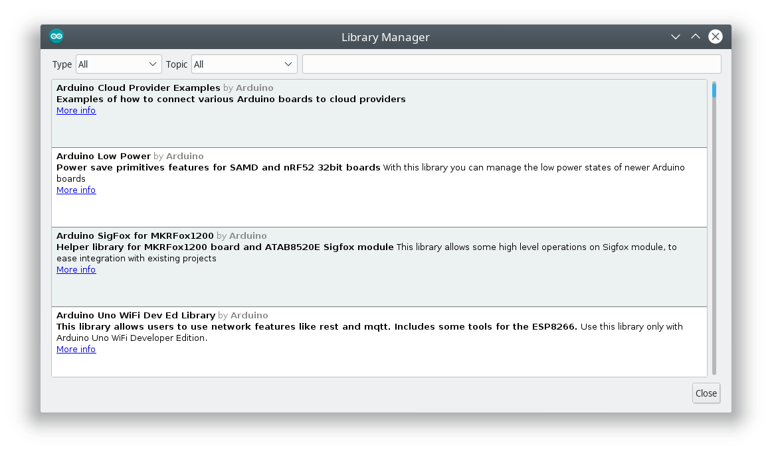The image size is (772, 453).
Task: Open the Topic filter dropdown
Action: (x=244, y=64)
